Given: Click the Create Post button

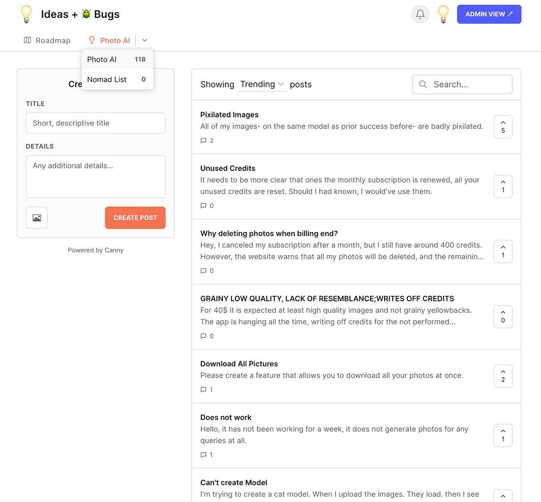Looking at the screenshot, I should (x=135, y=217).
